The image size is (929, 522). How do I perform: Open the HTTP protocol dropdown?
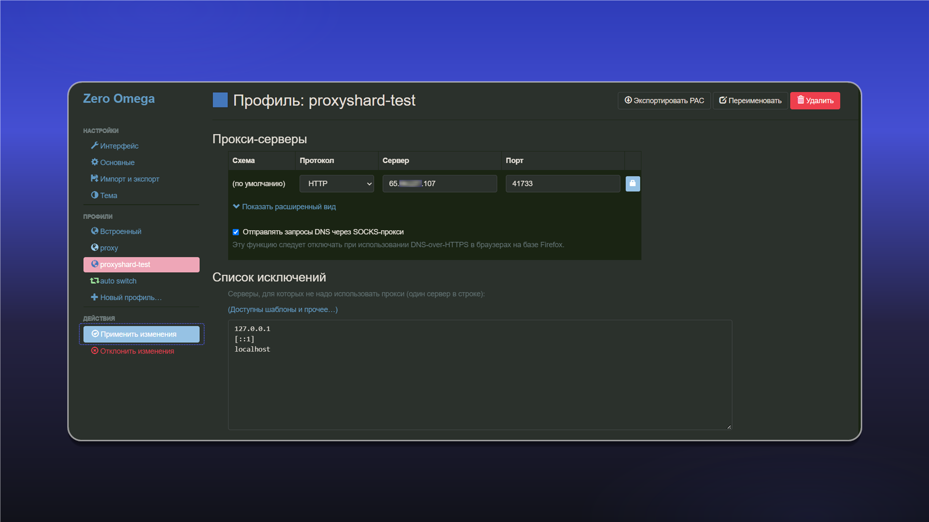click(x=337, y=184)
